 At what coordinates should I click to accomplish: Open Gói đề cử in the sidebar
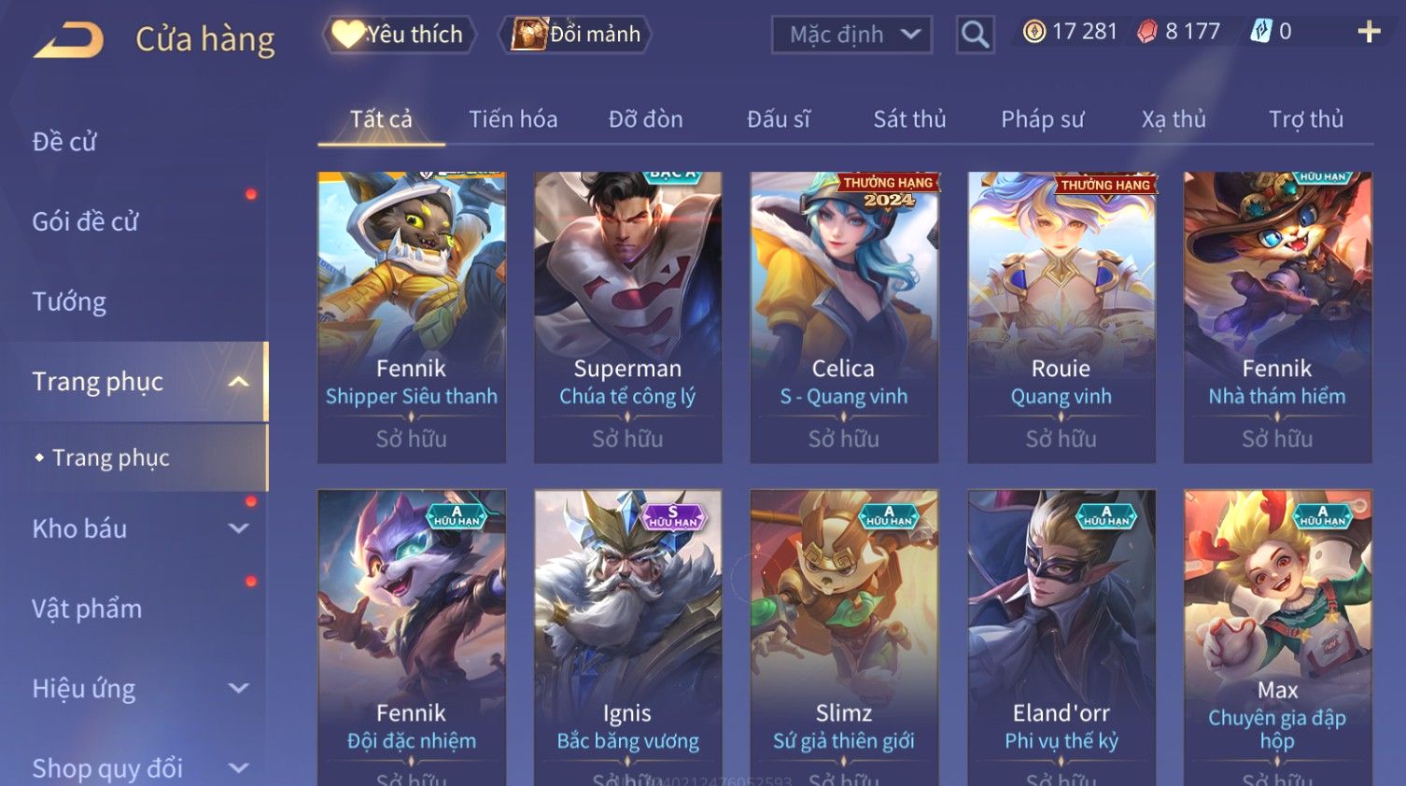click(x=85, y=222)
